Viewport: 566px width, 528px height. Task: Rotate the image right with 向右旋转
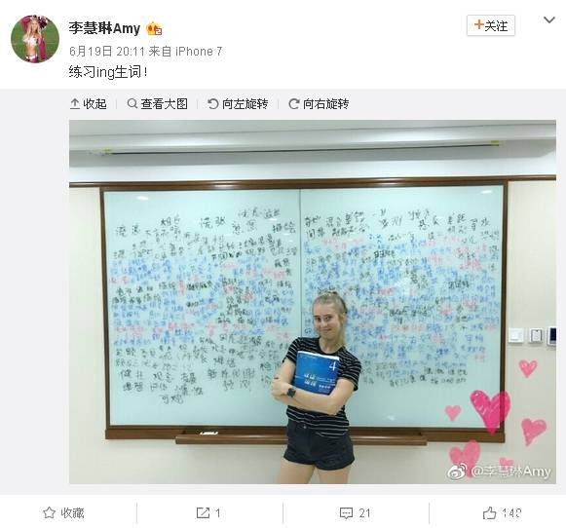[319, 104]
